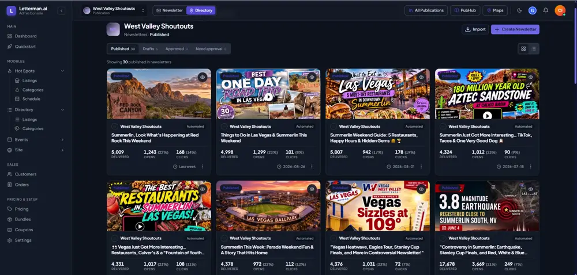The height and width of the screenshot is (275, 577).
Task: Open Directory Listings item
Action: click(29, 120)
